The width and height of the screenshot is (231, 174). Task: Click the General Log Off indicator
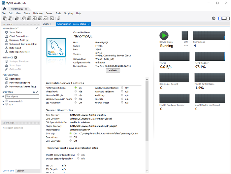[x=71, y=137]
